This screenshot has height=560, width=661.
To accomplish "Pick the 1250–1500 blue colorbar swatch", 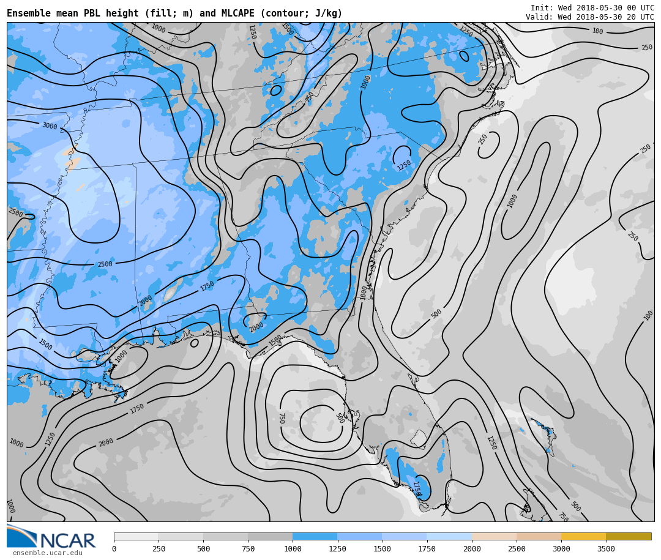I will pos(360,536).
